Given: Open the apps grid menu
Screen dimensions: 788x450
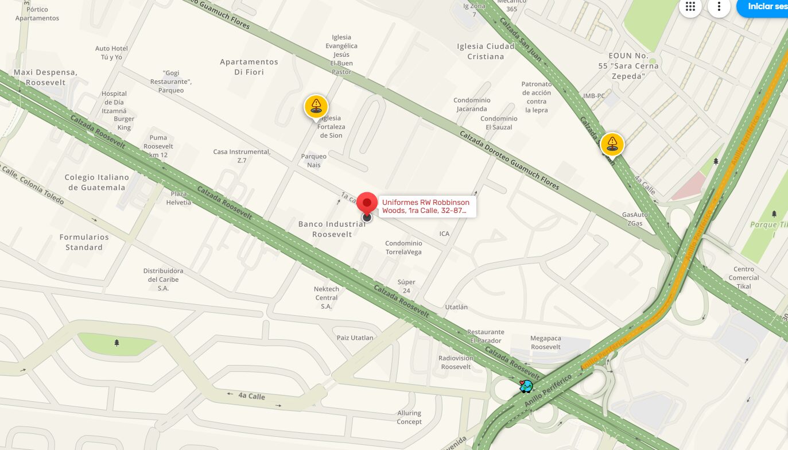Looking at the screenshot, I should tap(690, 7).
